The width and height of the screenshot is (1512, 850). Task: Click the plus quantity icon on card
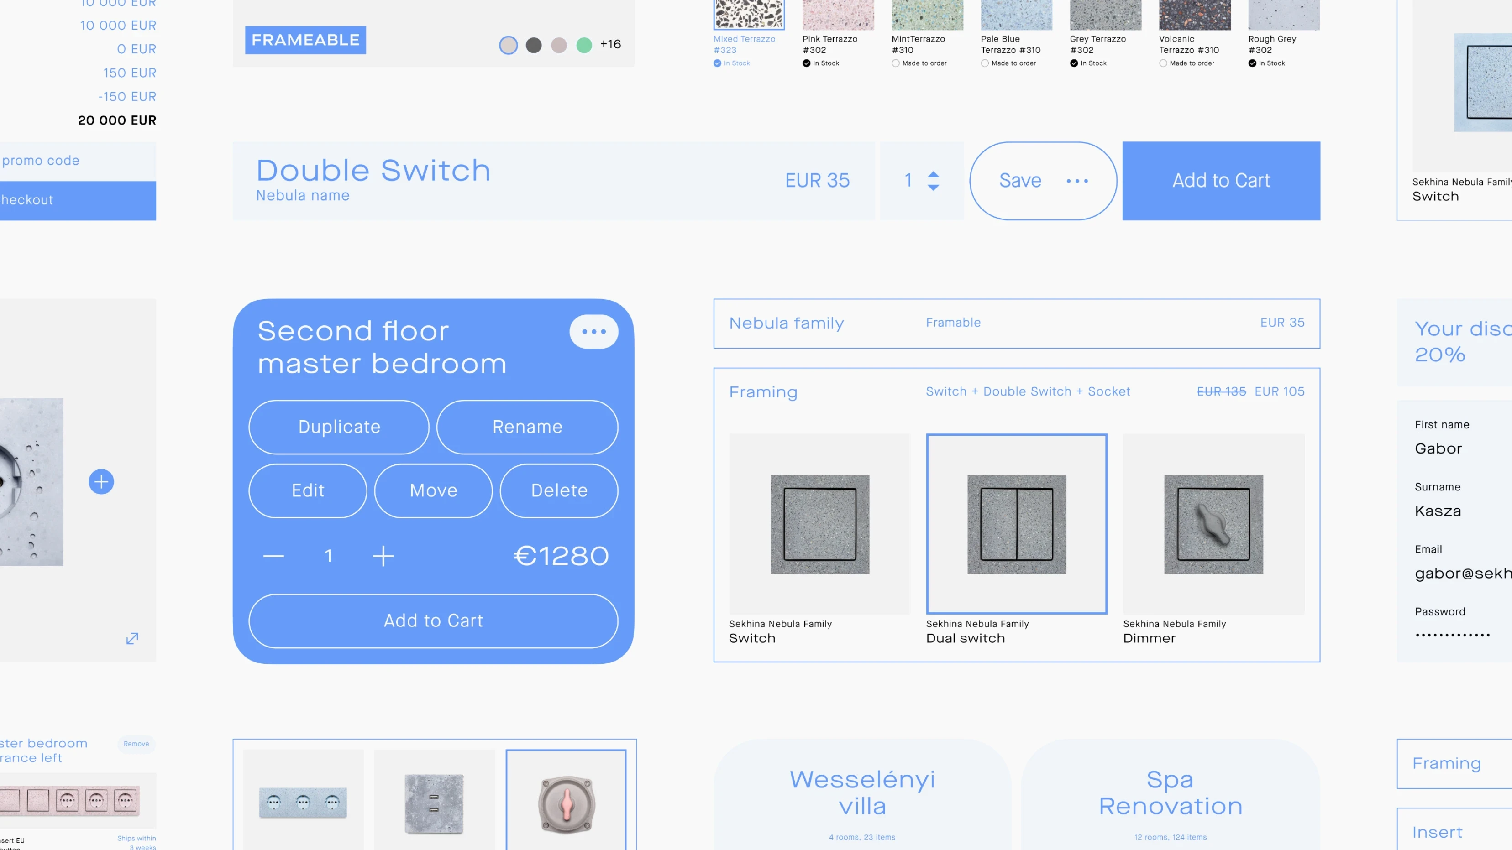383,556
